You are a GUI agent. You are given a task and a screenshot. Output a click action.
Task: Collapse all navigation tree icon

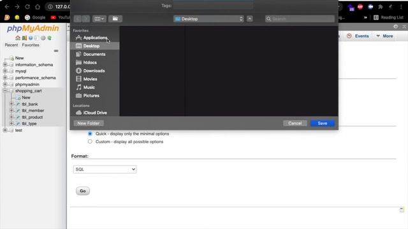tap(56, 51)
